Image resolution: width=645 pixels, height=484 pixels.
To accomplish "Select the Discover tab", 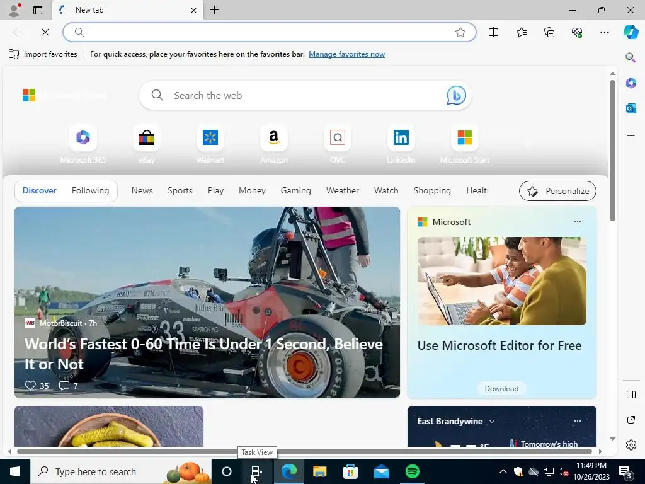I will (40, 190).
